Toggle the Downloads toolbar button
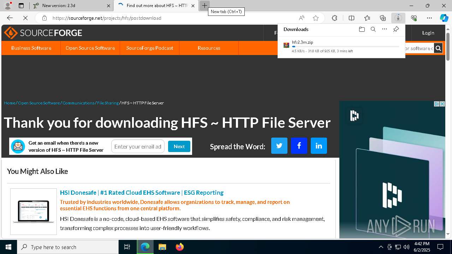Viewport: 452px width, 254px height. coord(398,18)
